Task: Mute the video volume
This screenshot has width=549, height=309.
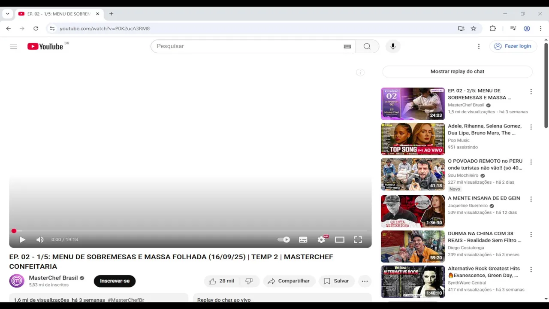Action: click(x=40, y=239)
